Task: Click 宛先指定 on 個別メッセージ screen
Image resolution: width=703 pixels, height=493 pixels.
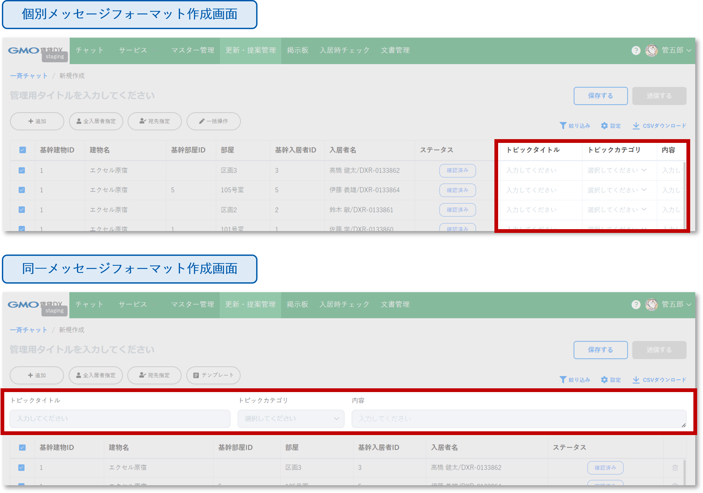Action: click(155, 121)
